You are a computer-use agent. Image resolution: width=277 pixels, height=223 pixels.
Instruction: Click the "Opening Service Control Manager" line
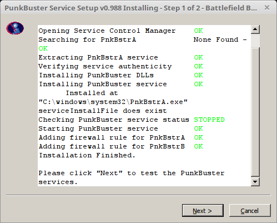[107, 31]
